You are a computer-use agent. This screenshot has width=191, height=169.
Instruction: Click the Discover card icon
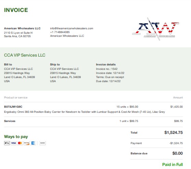[x=26, y=143]
